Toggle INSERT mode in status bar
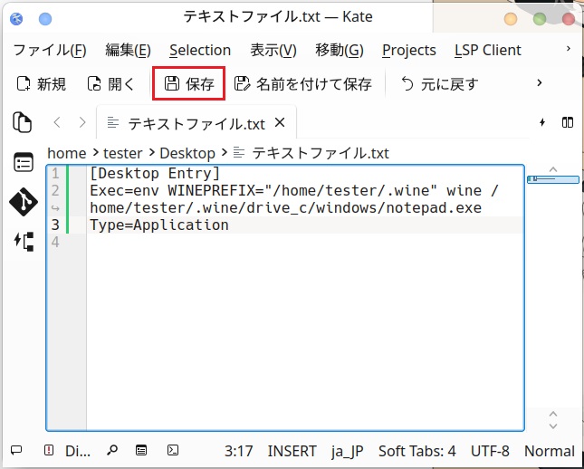Viewport: 584px width, 469px height. tap(292, 451)
